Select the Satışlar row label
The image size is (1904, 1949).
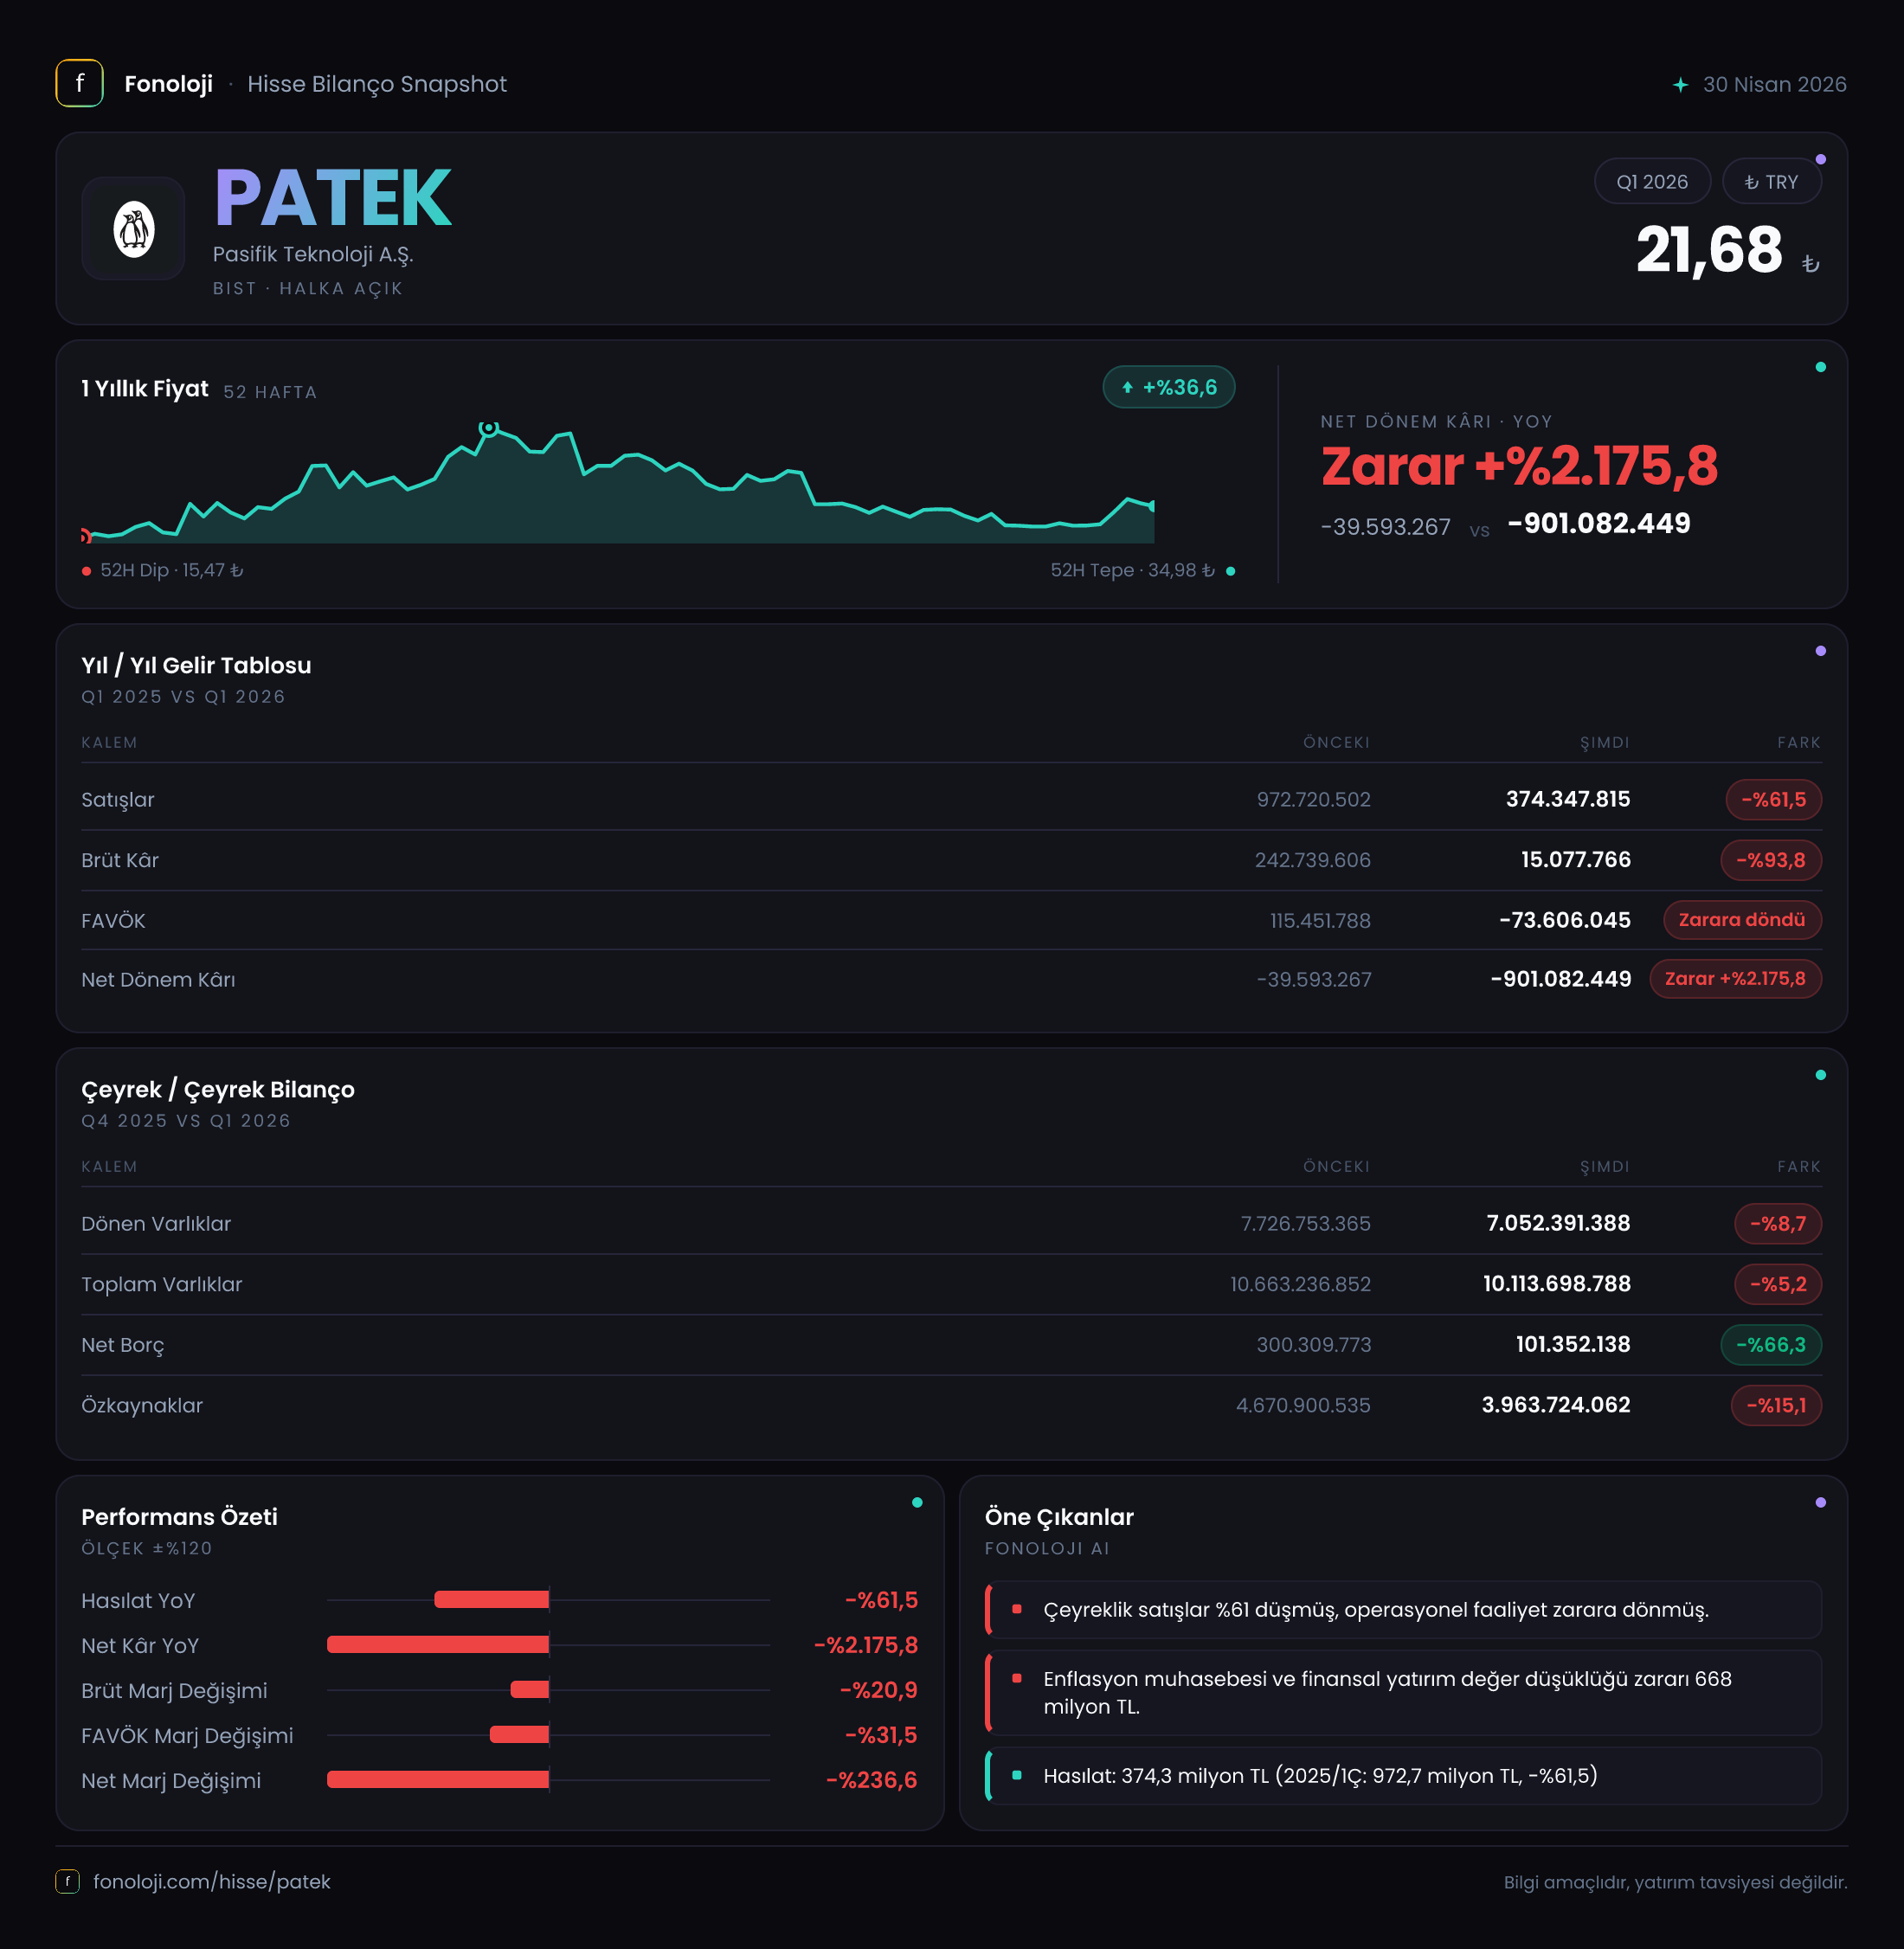tap(118, 799)
